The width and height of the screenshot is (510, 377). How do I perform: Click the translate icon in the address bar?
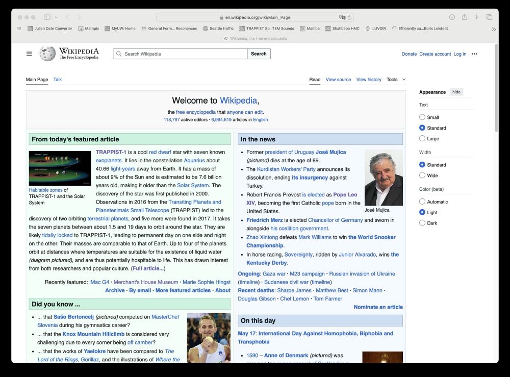point(342,17)
